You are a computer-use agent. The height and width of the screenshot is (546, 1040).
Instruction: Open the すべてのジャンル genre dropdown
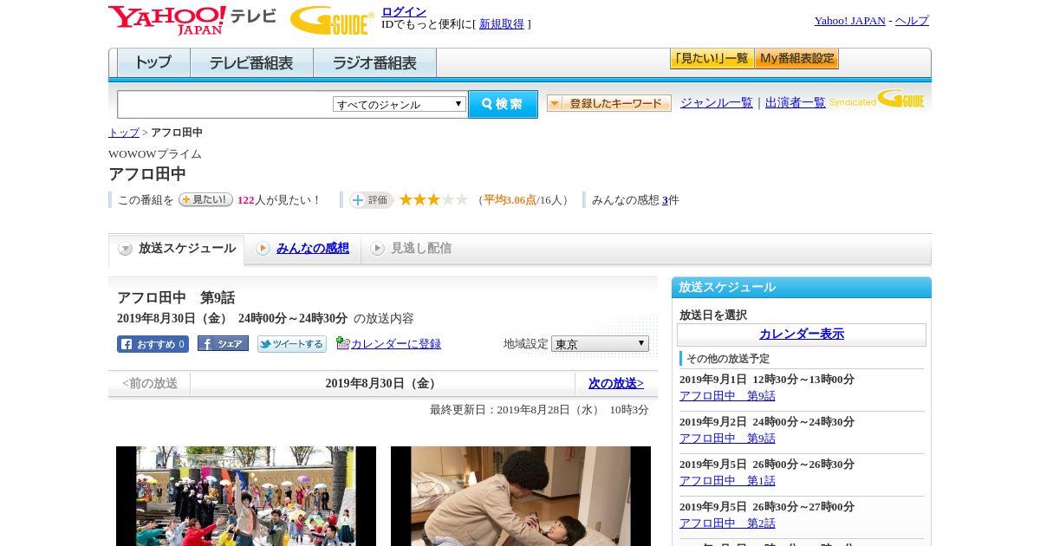coord(400,104)
